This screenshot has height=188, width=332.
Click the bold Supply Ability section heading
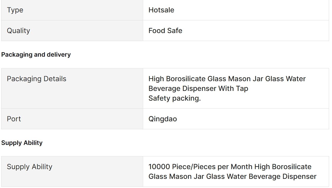pos(22,143)
